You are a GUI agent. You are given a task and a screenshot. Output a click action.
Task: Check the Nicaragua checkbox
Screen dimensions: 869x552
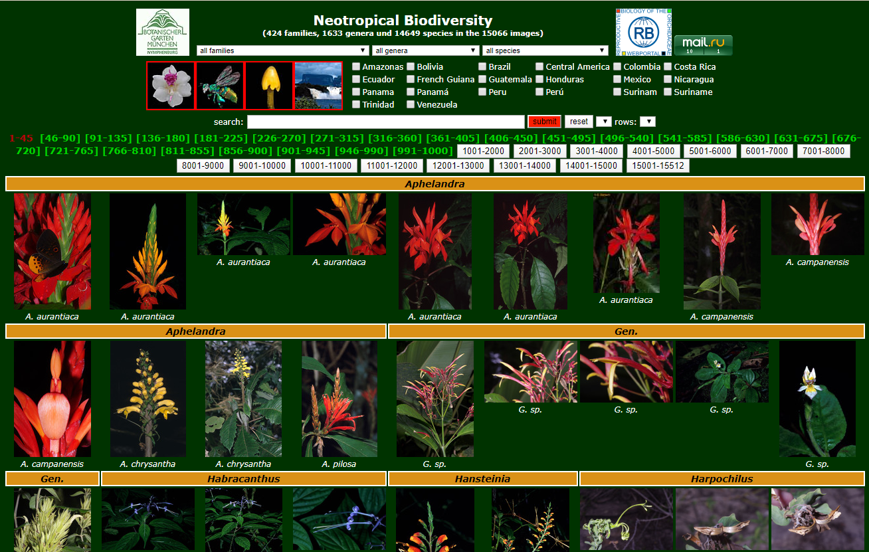pyautogui.click(x=668, y=79)
